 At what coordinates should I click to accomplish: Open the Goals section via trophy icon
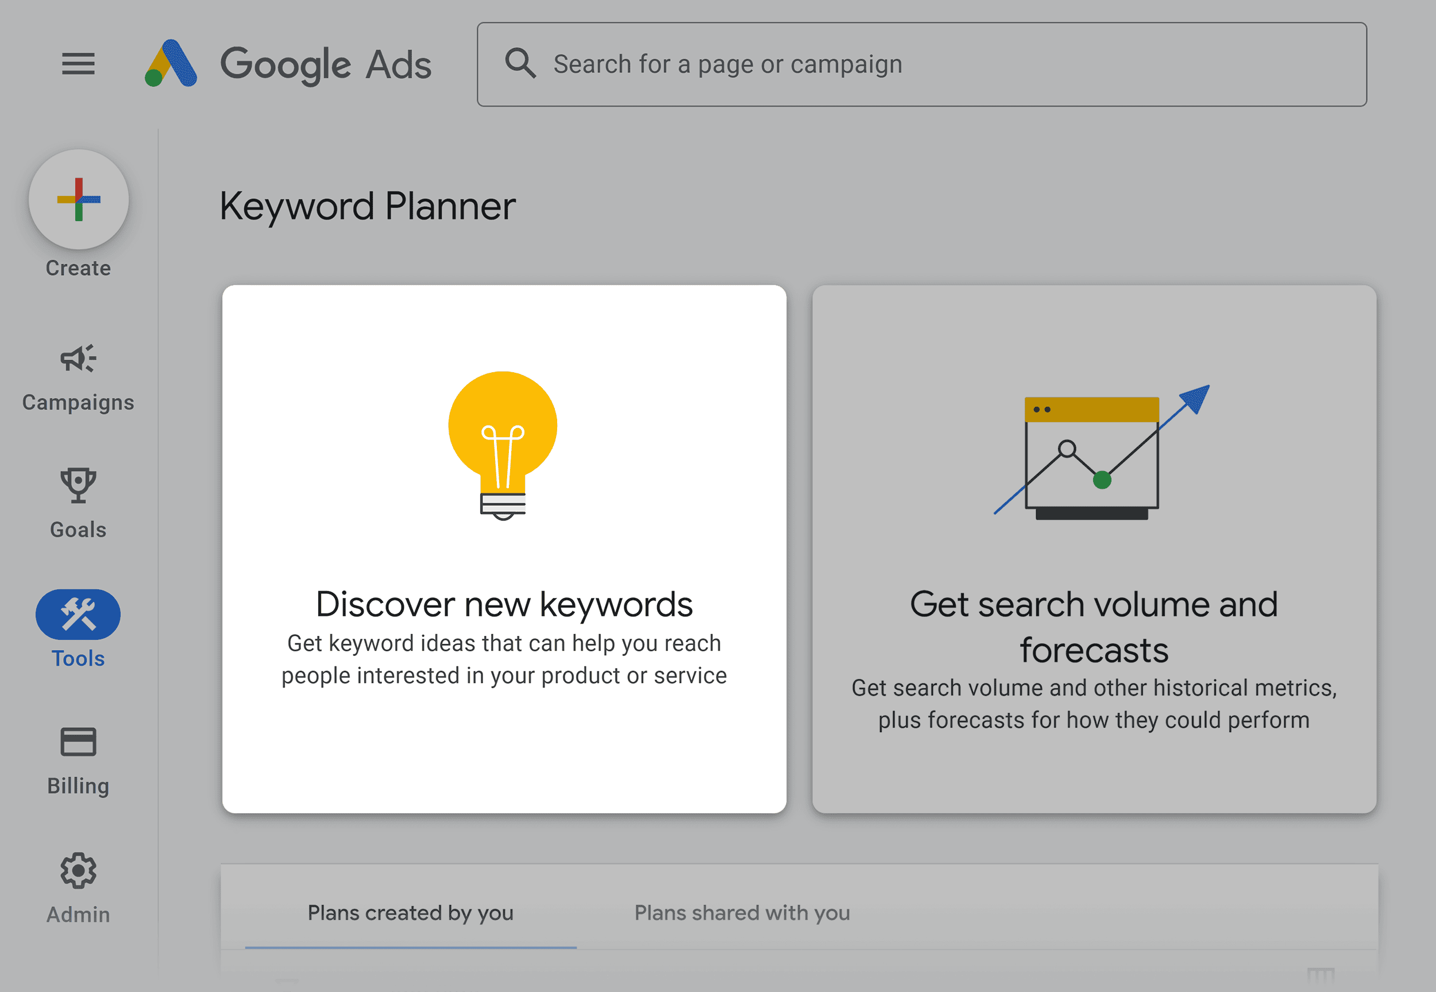[78, 486]
